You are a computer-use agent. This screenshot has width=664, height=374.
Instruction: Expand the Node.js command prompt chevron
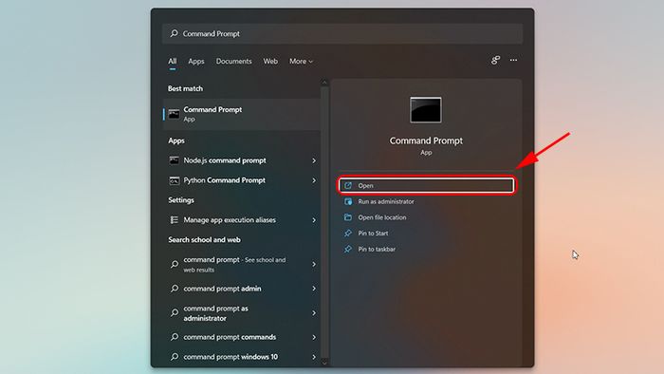(x=314, y=160)
